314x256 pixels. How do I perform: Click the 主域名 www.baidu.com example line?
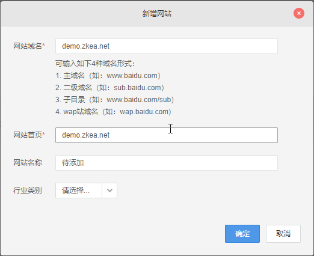tap(108, 76)
